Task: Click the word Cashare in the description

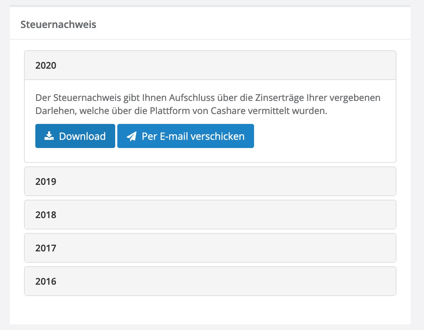Action: point(227,111)
